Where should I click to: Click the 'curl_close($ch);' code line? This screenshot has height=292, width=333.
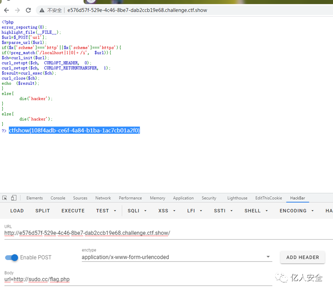20,78
